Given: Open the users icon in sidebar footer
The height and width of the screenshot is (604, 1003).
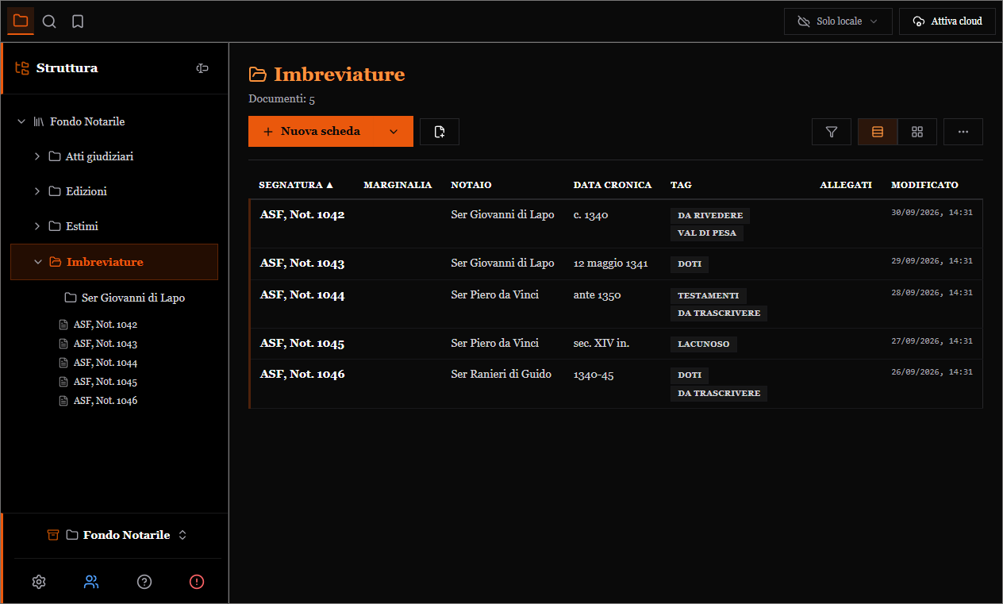Looking at the screenshot, I should 91,582.
